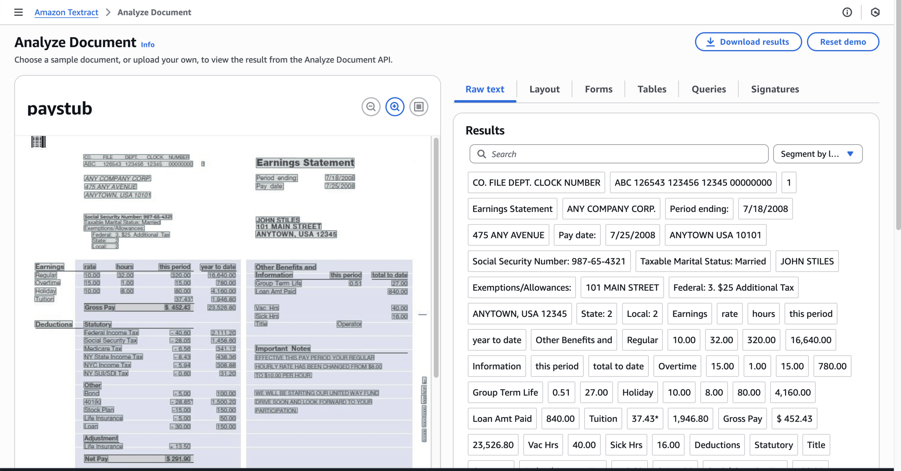Screen dimensions: 901x471
Task: Click the hexagon settings icon top right
Action: tap(875, 12)
